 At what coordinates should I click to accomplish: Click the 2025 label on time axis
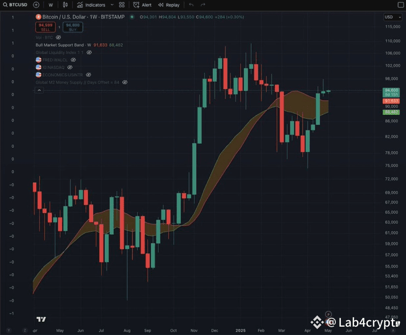(240, 330)
